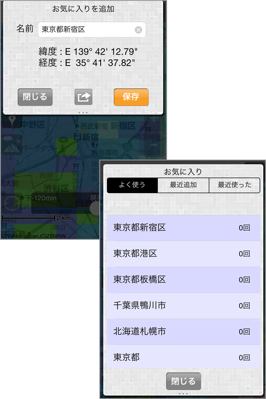Switch to the 最近使った tab

(234, 185)
